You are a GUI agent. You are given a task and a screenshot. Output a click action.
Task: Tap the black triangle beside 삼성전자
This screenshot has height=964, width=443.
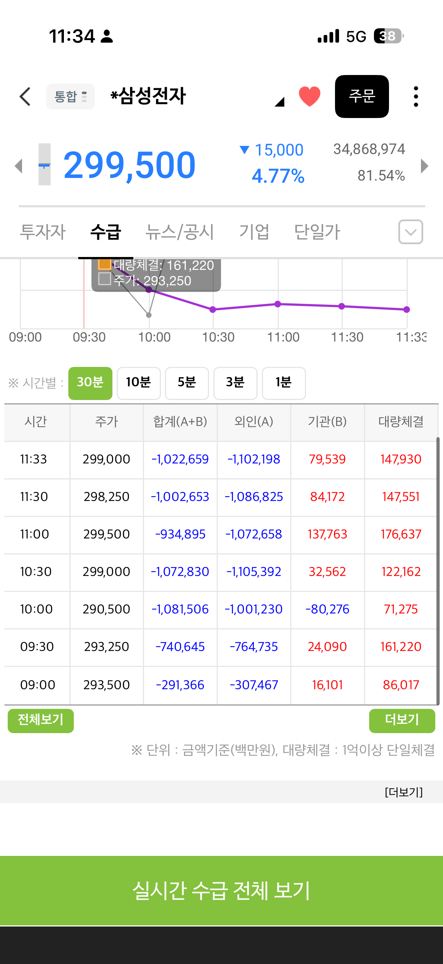coord(279,101)
